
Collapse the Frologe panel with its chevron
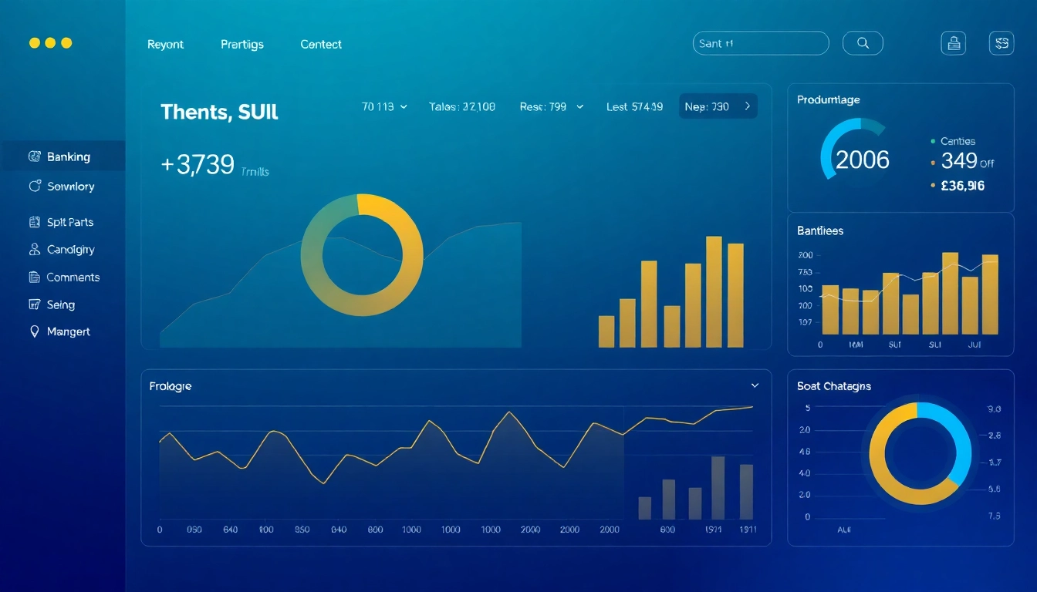pos(755,385)
